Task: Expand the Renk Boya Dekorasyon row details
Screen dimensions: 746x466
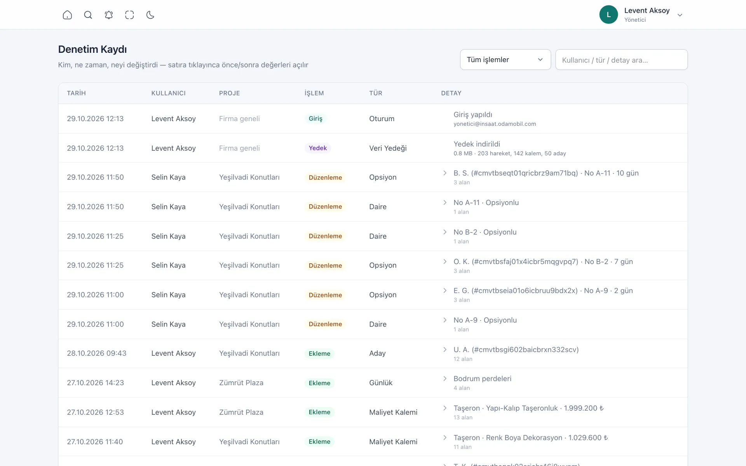Action: [x=445, y=438]
